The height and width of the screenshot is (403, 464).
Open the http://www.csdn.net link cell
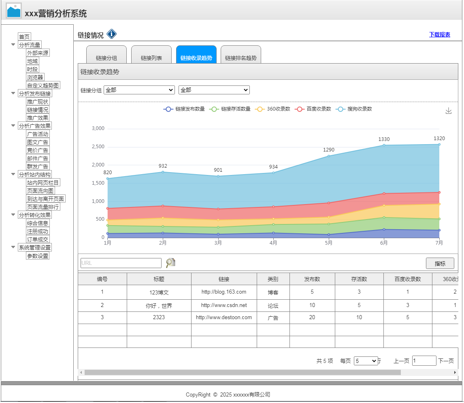pyautogui.click(x=224, y=305)
